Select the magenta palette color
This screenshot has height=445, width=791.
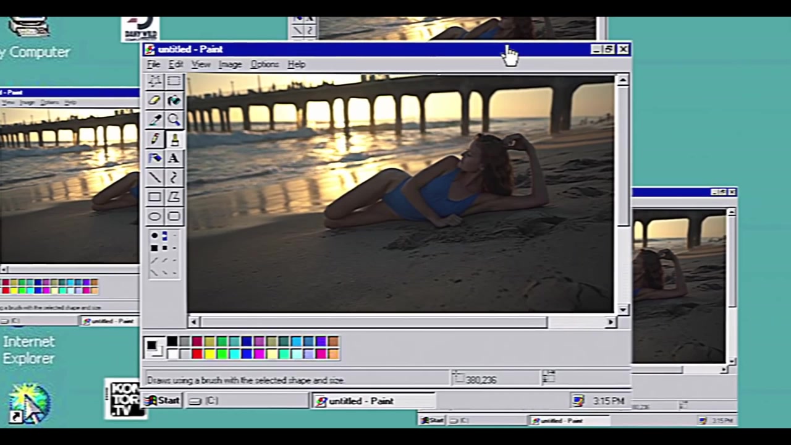coord(259,354)
